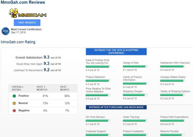Click the MmoGah.com Reviews heading
Image resolution: width=193 pixels, height=137 pixels.
tap(23, 2)
